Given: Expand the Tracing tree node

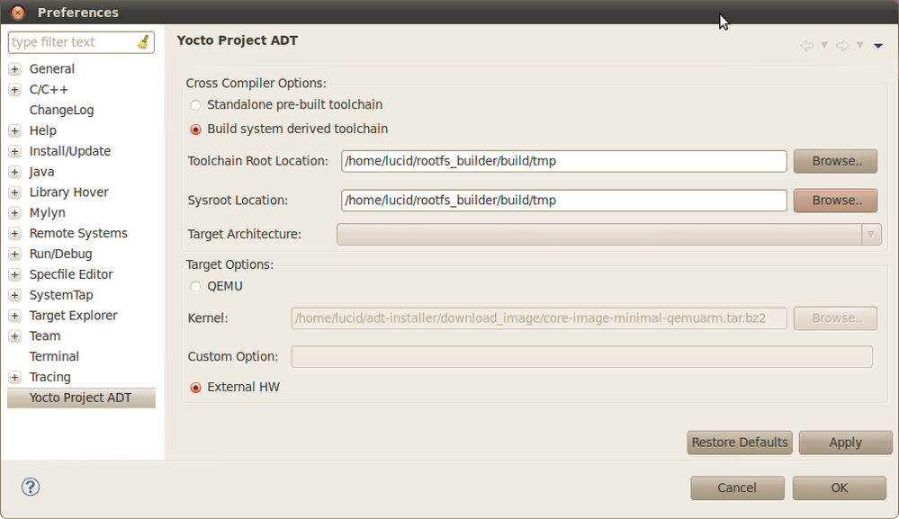Looking at the screenshot, I should point(15,378).
